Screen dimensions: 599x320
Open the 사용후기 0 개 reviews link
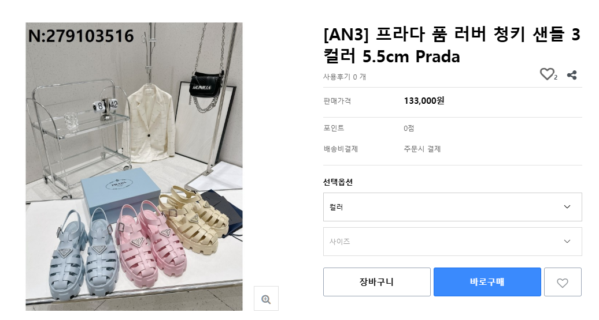(x=345, y=77)
